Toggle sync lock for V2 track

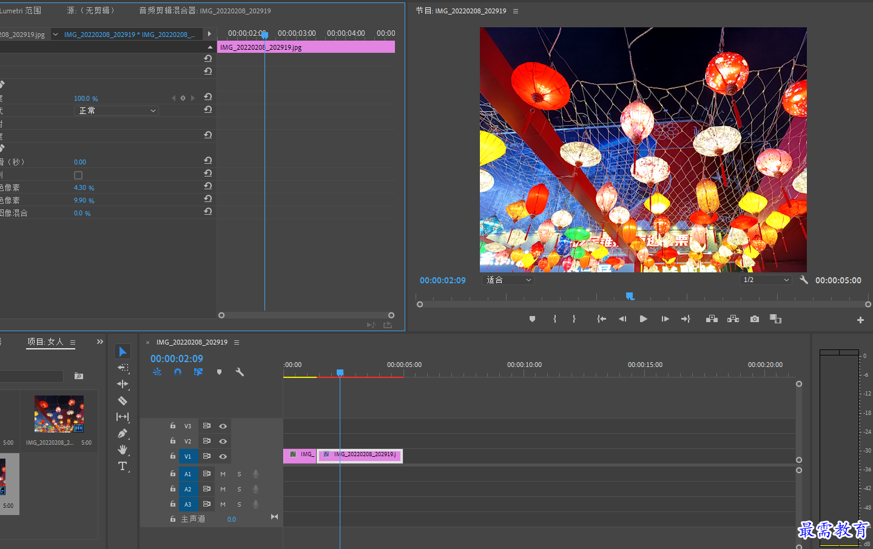click(207, 441)
